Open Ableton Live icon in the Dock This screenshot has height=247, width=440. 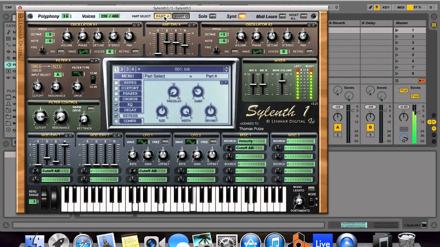click(323, 241)
